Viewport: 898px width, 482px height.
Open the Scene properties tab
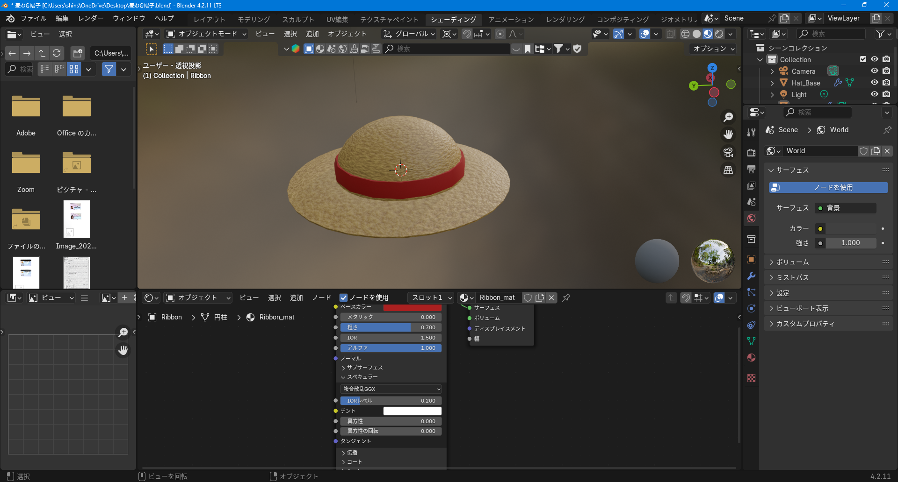pos(751,202)
